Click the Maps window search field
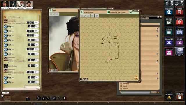This screenshot has width=186, height=105. (x=135, y=92)
